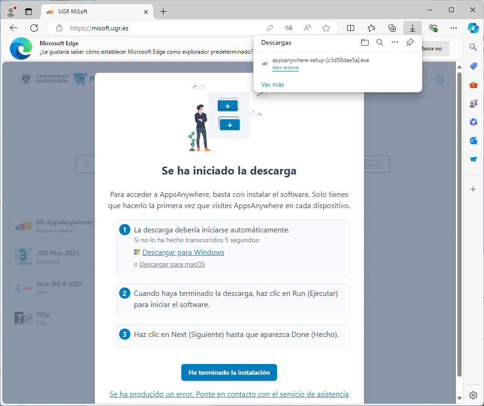Open sidebar Games chess icon
484x406 pixels.
coord(473,103)
